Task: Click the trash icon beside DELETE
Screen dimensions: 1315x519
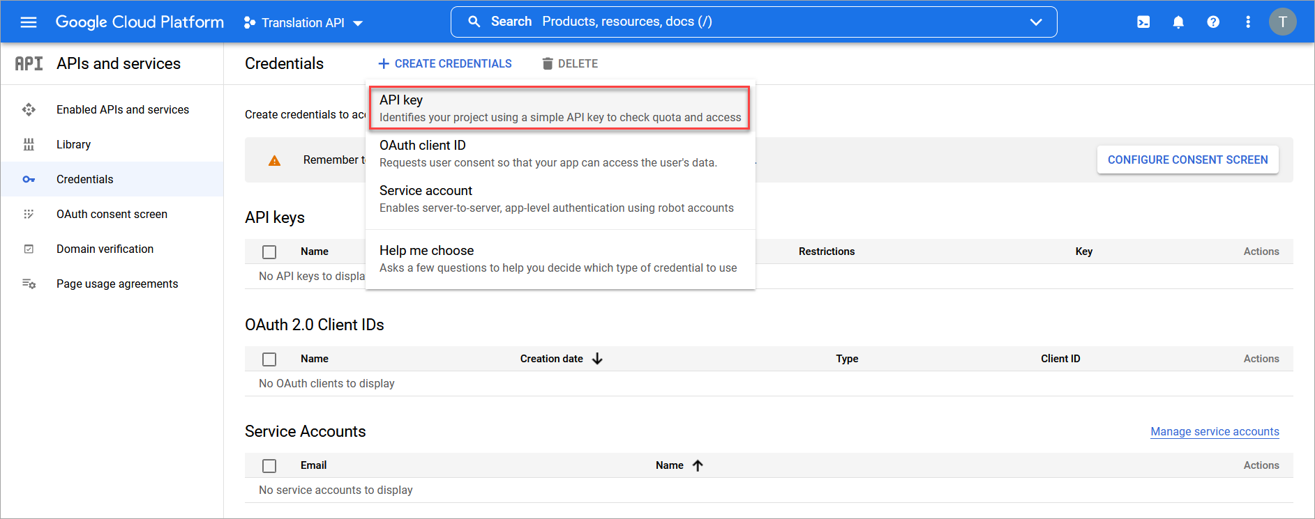Action: (x=548, y=63)
